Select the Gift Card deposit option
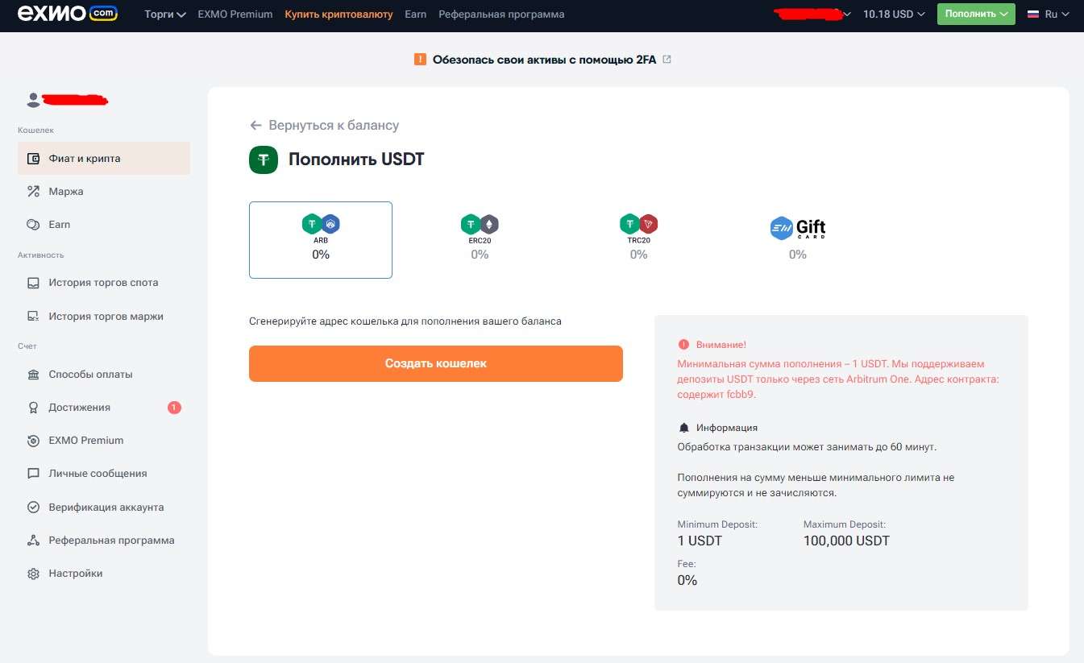This screenshot has height=663, width=1084. point(798,240)
